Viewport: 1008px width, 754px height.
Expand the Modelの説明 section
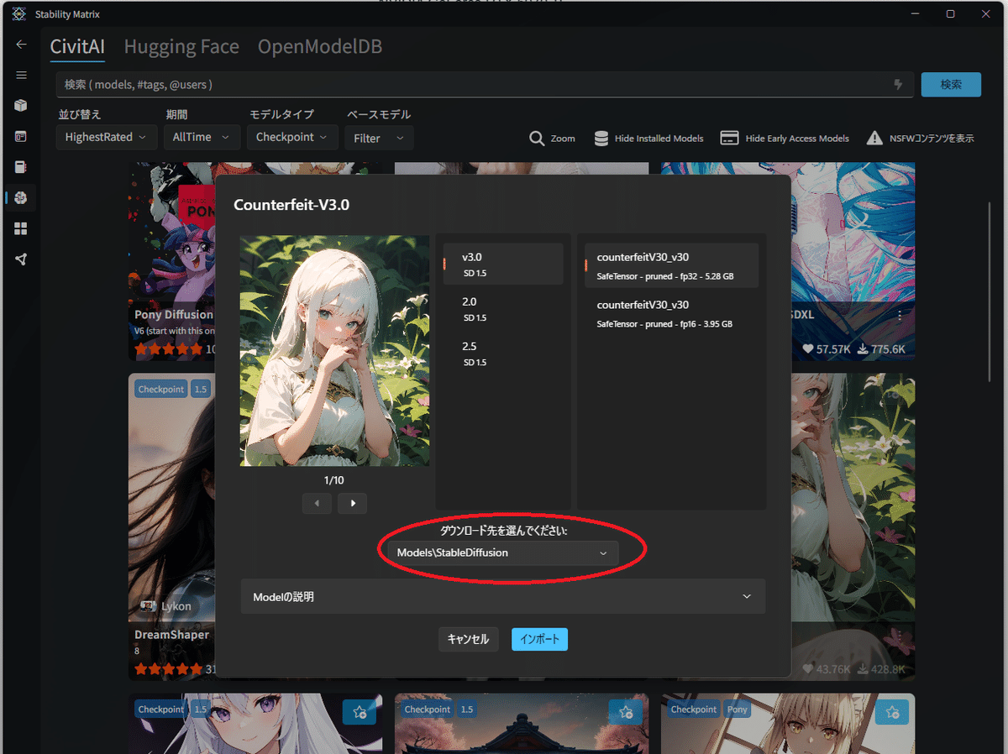click(x=503, y=596)
